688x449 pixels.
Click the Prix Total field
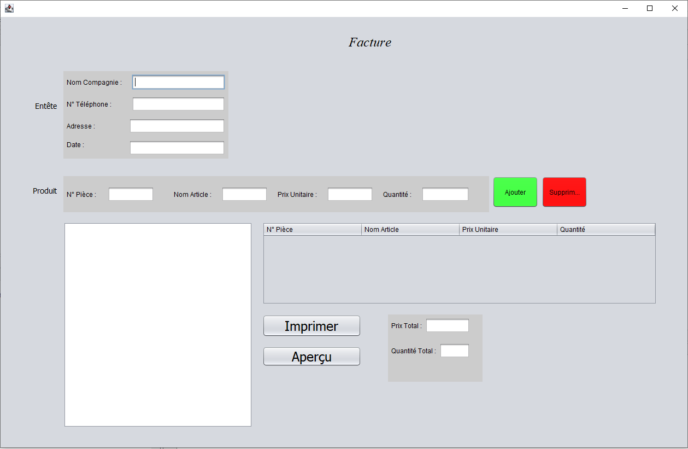point(447,325)
